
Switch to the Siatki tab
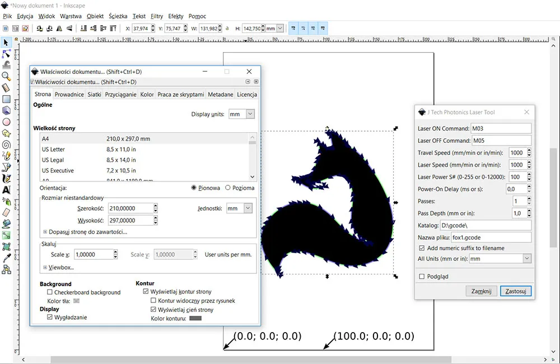(x=95, y=94)
